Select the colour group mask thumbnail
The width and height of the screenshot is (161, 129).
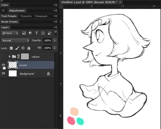point(25,56)
